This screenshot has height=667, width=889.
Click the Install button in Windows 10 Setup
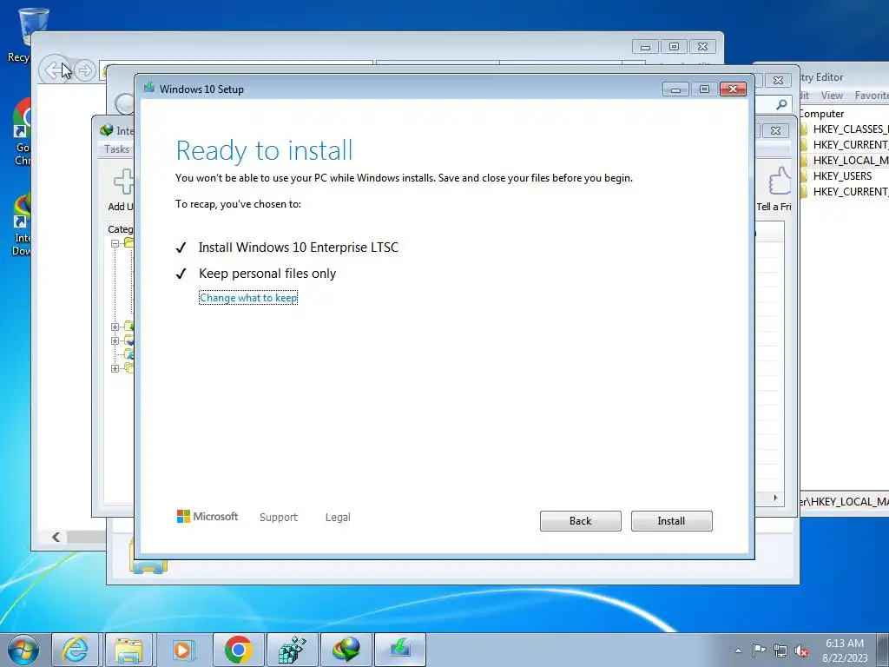click(671, 521)
